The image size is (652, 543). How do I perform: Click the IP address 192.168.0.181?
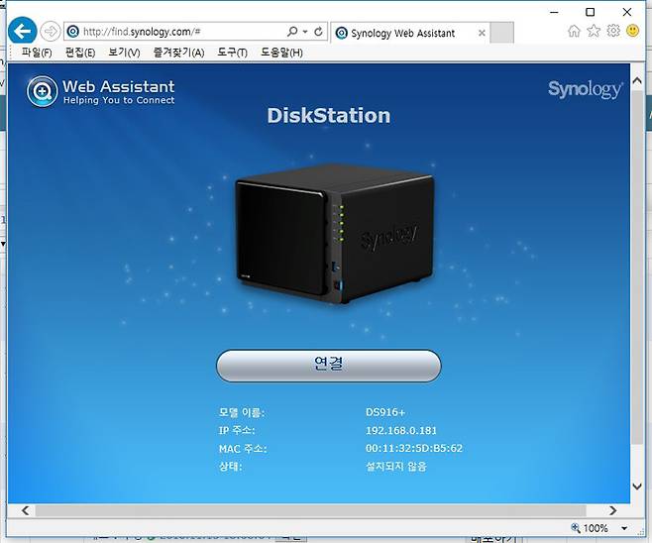[401, 430]
